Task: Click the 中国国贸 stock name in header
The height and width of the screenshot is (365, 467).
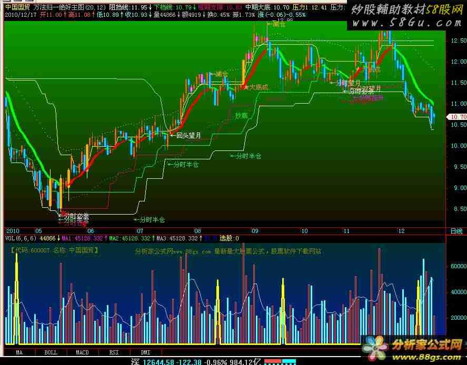Action: point(17,7)
